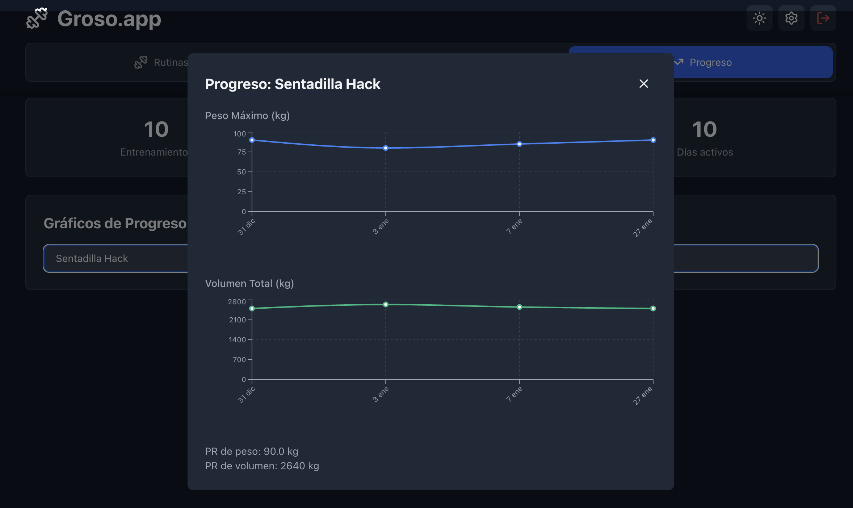Select the 27 ene green volume point
This screenshot has height=508, width=853.
[x=653, y=309]
